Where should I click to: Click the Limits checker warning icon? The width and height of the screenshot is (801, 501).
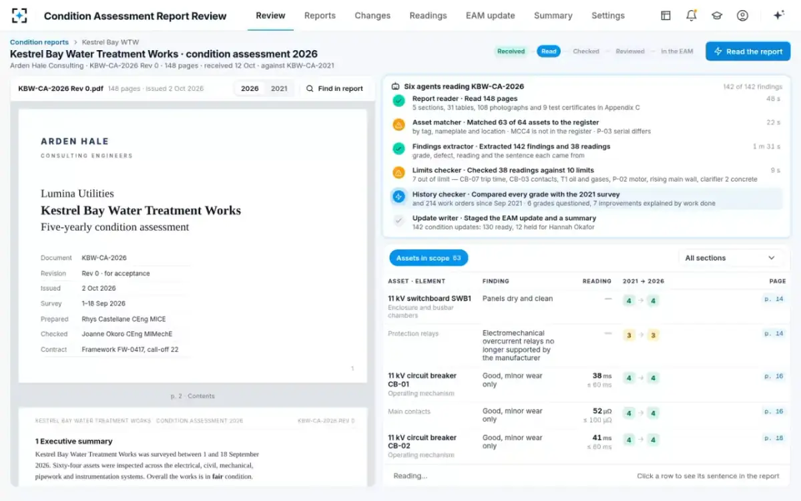point(398,172)
